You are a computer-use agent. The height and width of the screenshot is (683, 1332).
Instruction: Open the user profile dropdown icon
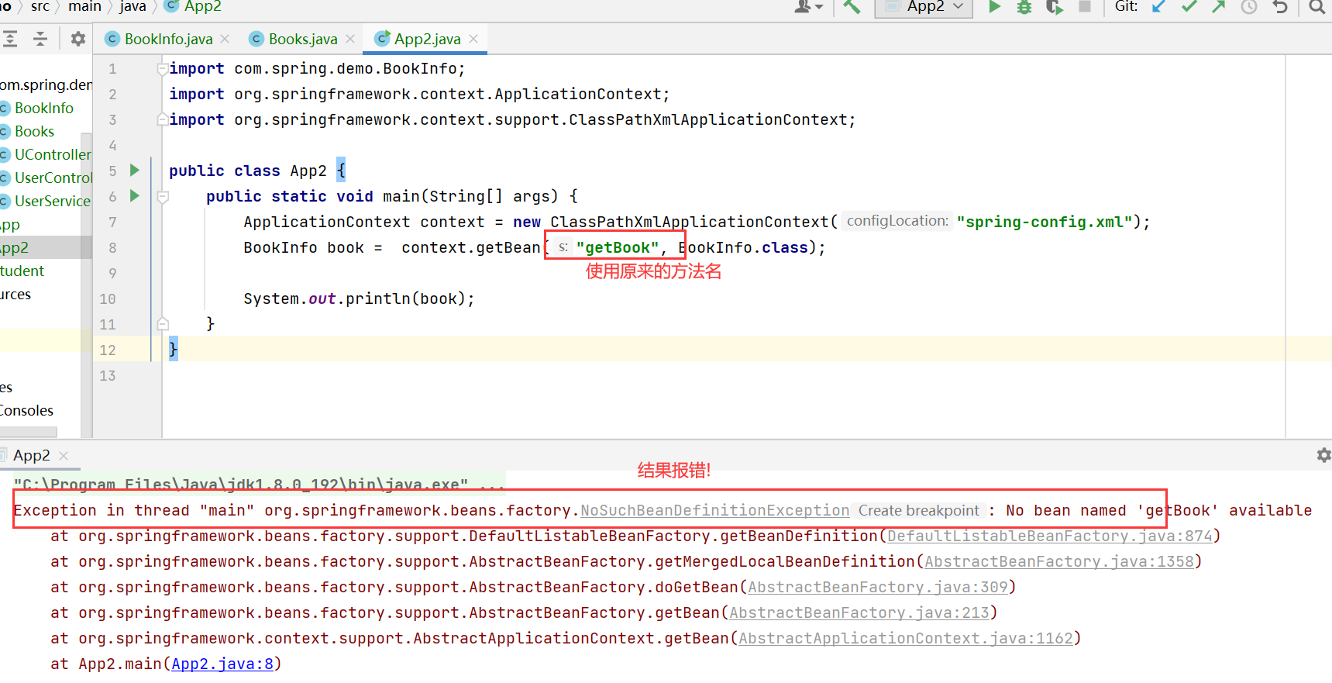(808, 7)
